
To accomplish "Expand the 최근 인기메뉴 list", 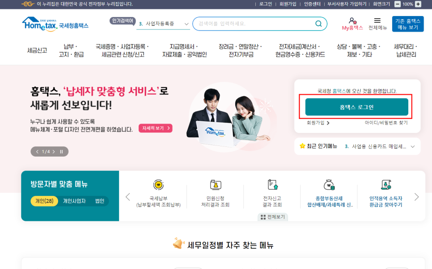I will [x=413, y=146].
